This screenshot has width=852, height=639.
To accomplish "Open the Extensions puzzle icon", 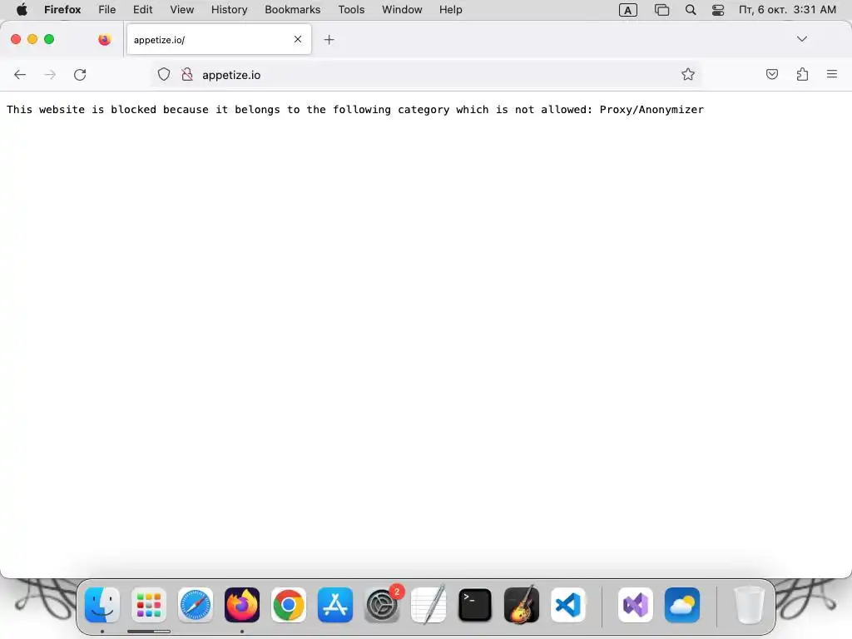I will point(802,74).
